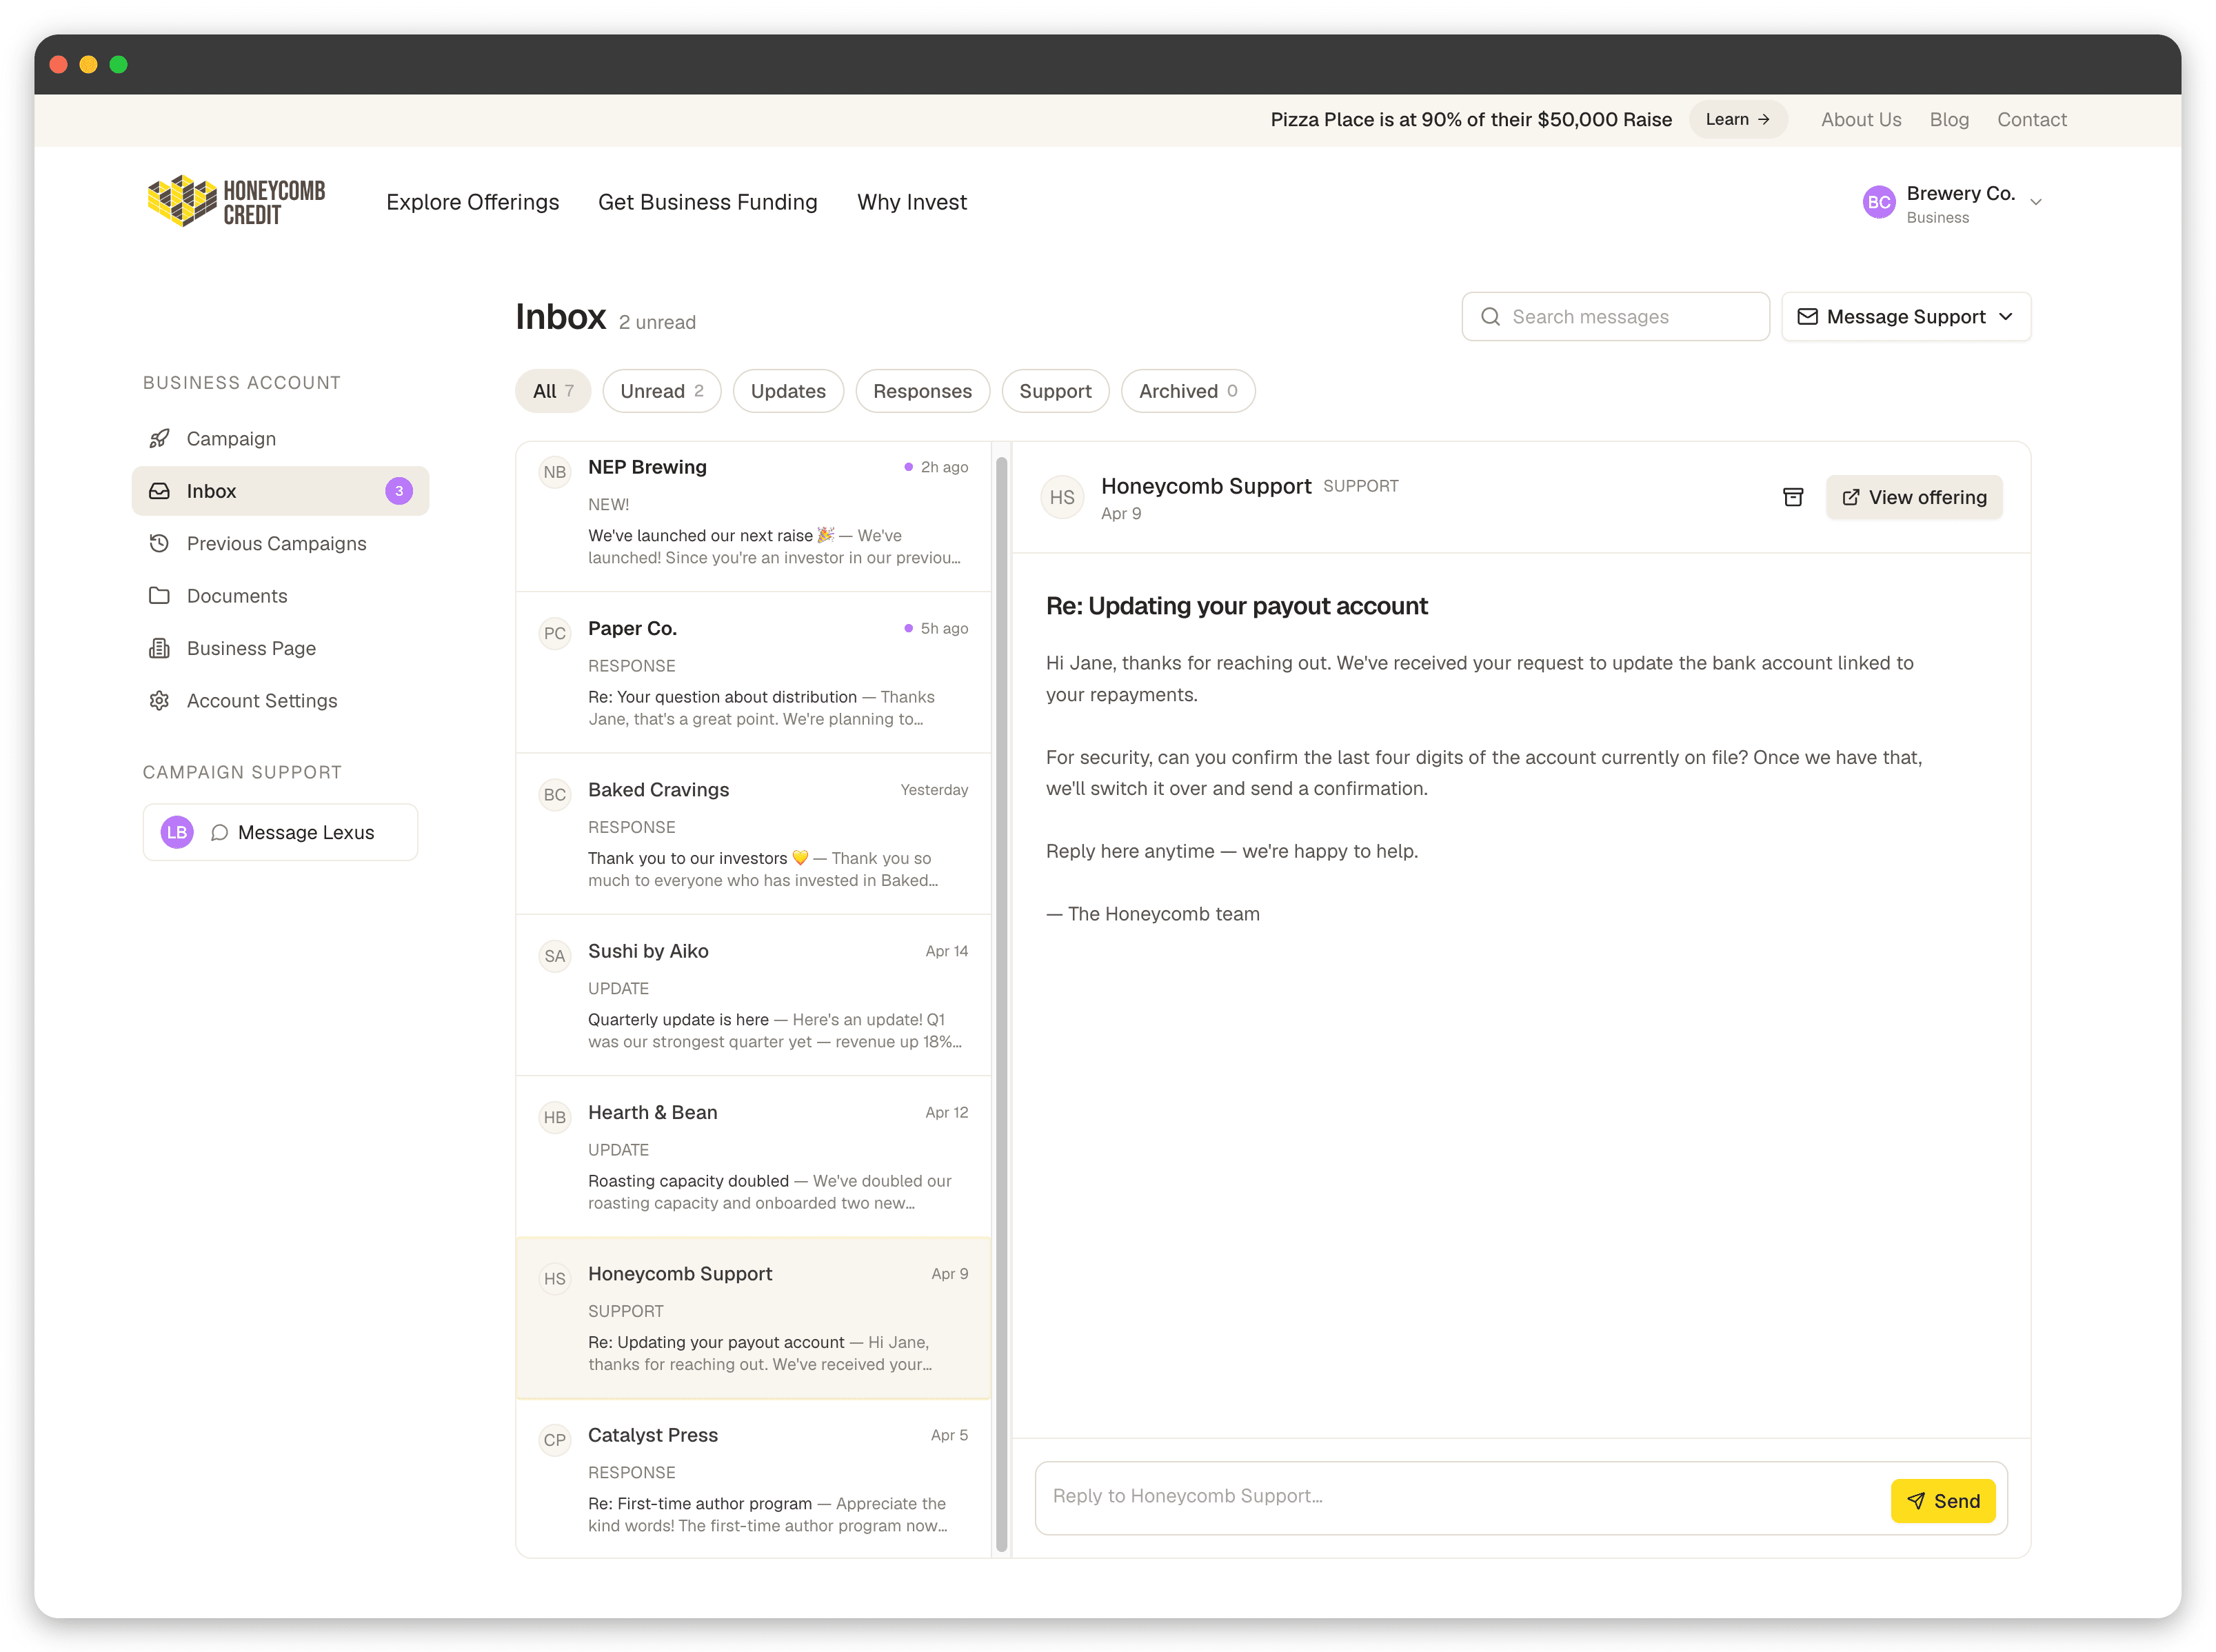Screen dimensions: 2216x1652
Task: Select the Honeycomb Support message in list
Action: pyautogui.click(x=753, y=1318)
